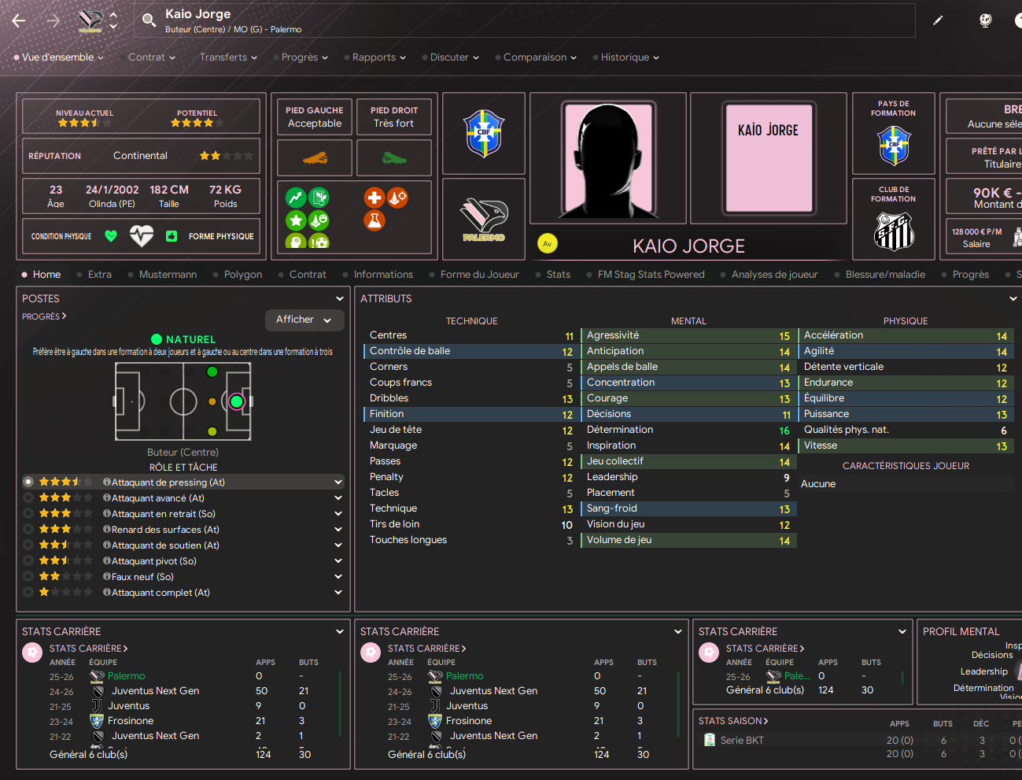Click info icon beside Attaquant avancé
The width and height of the screenshot is (1022, 780).
(107, 497)
